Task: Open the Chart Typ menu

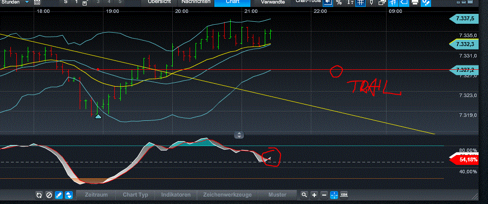Action: coord(136,195)
